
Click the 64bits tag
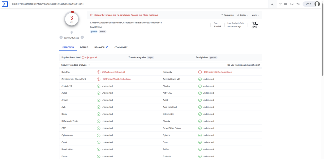pos(103,32)
